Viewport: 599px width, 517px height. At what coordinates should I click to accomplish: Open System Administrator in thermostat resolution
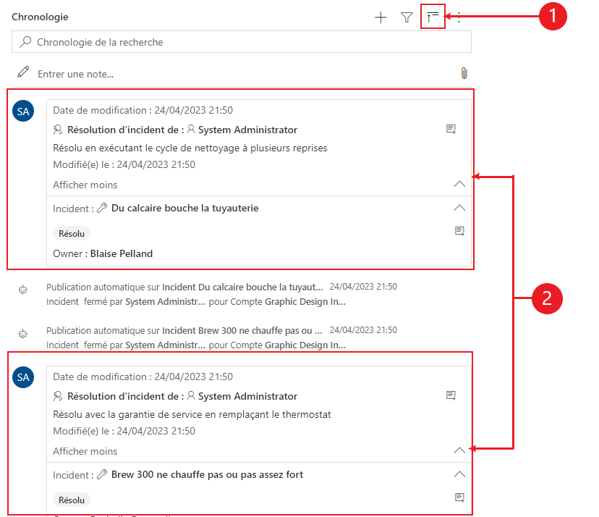247,397
